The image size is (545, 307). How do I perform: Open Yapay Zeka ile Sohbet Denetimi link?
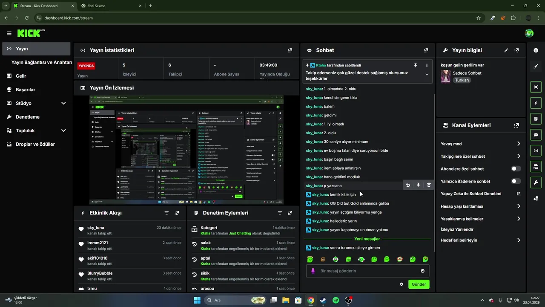click(480, 194)
